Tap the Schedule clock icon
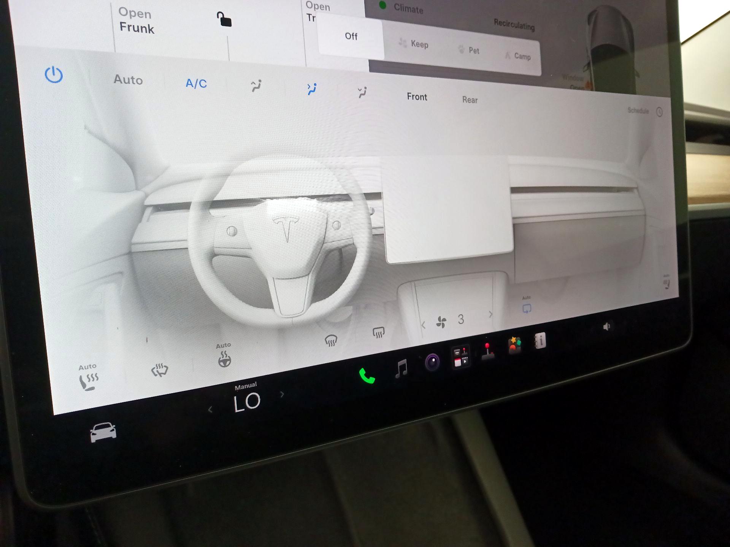 (659, 112)
